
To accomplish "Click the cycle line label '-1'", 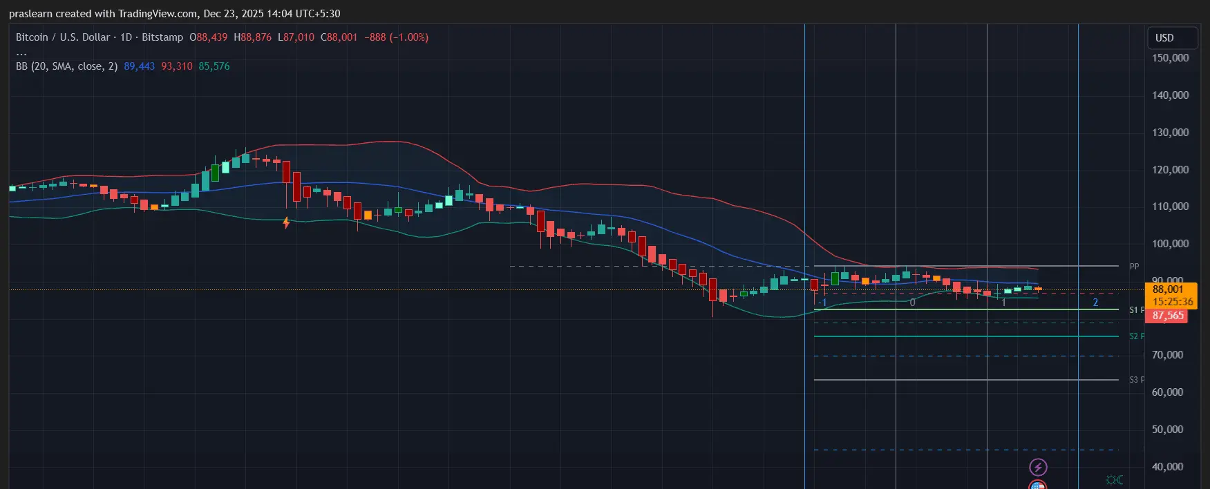I will pos(822,303).
